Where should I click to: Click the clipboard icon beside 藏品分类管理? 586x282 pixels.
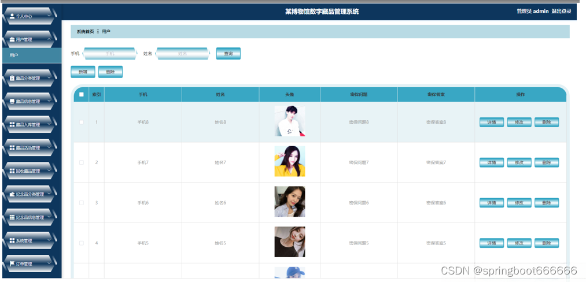pyautogui.click(x=12, y=78)
